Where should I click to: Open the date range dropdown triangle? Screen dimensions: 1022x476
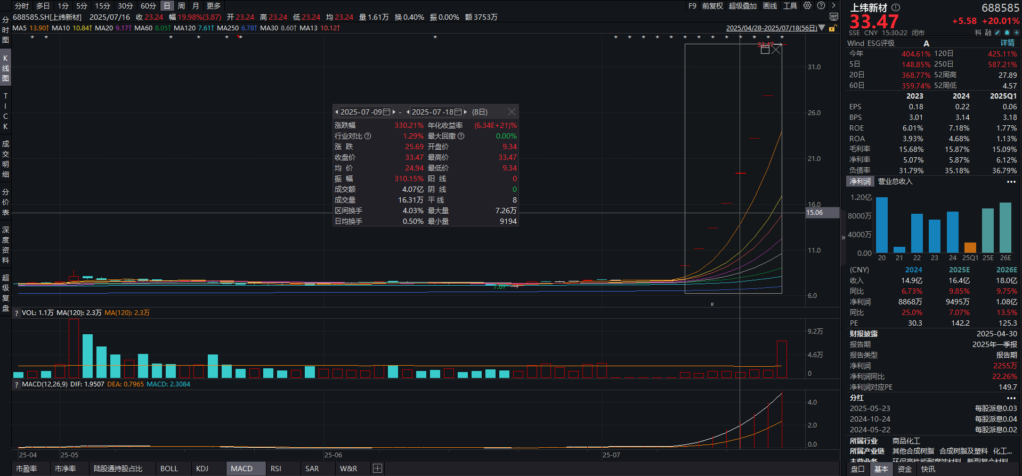click(822, 28)
